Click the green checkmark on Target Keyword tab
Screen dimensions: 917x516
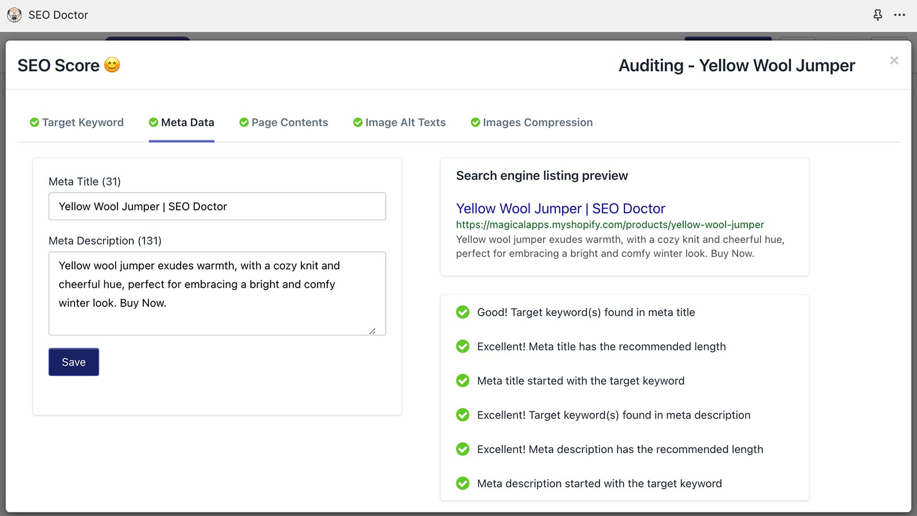click(x=34, y=122)
